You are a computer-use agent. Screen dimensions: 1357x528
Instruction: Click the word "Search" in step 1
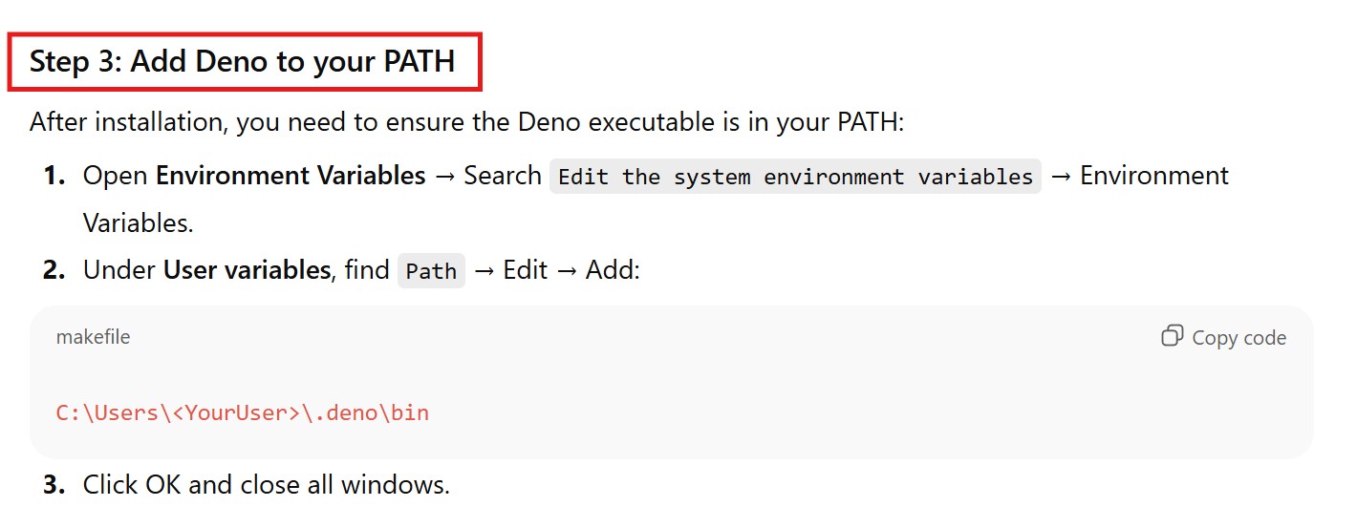click(503, 176)
